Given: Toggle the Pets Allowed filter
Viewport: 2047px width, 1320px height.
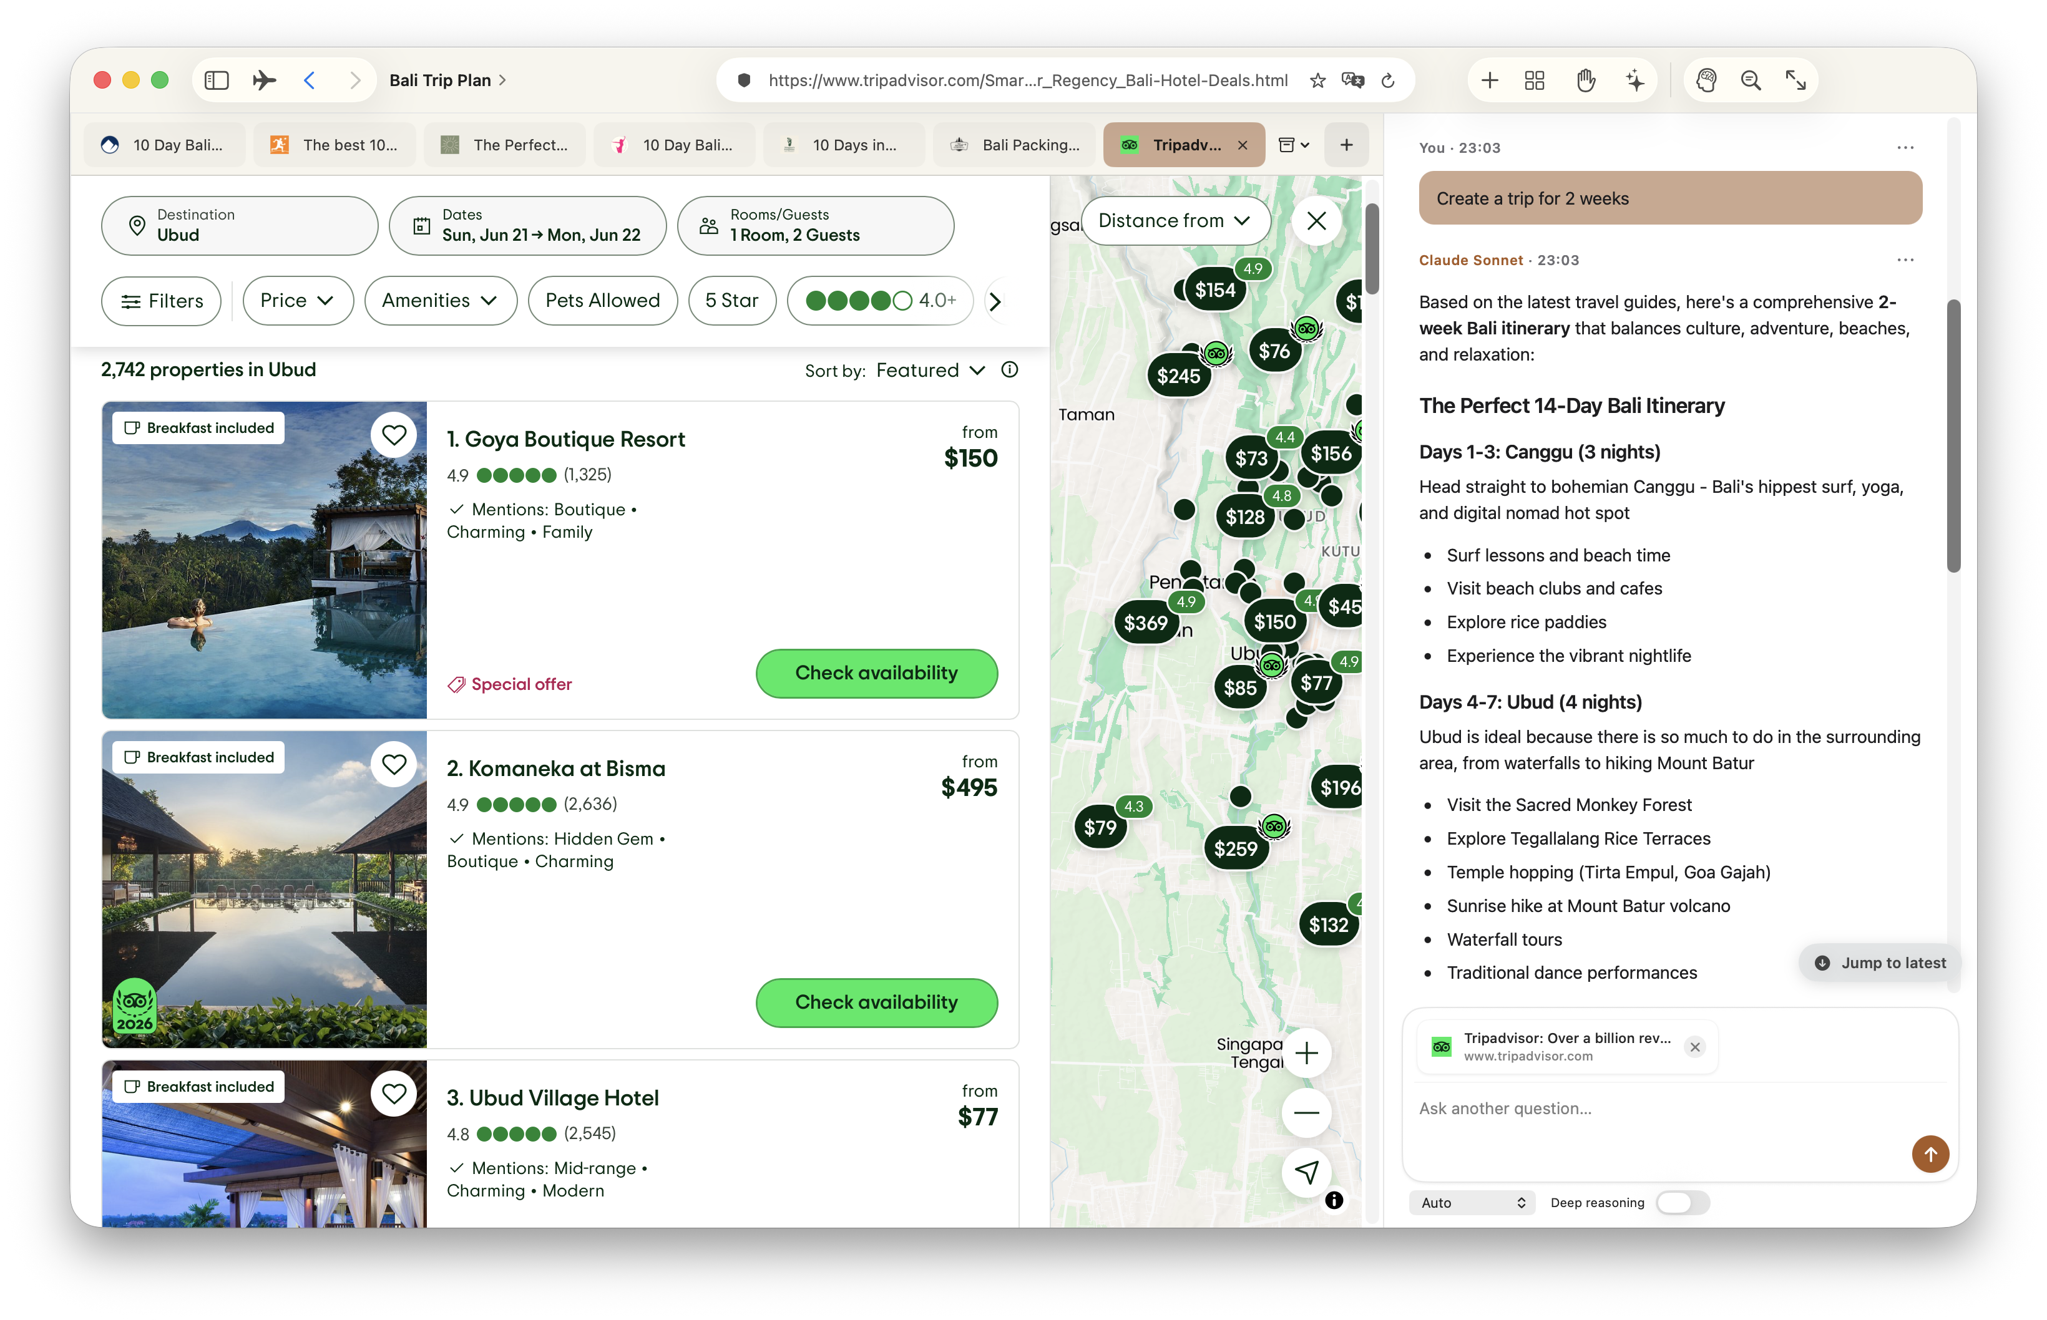Looking at the screenshot, I should (602, 301).
